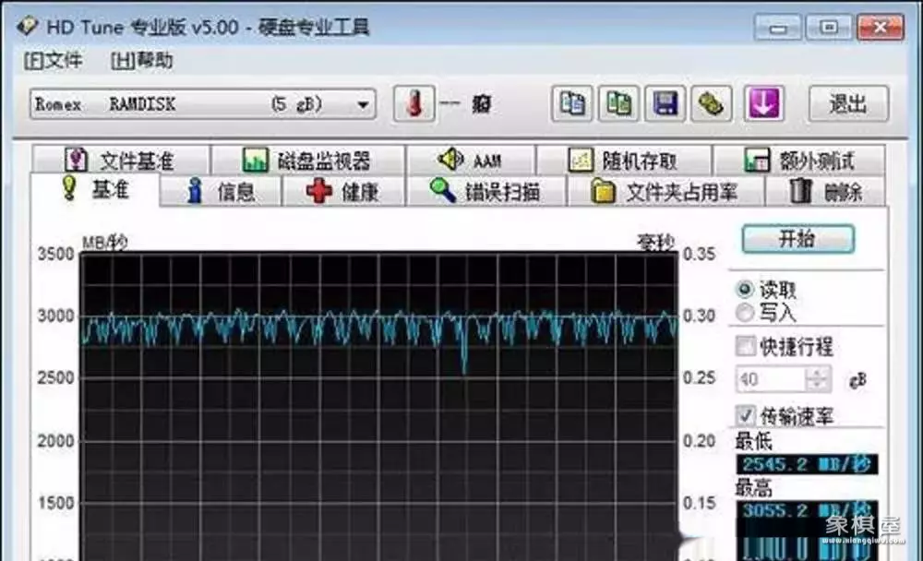Image resolution: width=923 pixels, height=561 pixels.
Task: Enable the 快捷行程 checkbox
Action: [746, 346]
